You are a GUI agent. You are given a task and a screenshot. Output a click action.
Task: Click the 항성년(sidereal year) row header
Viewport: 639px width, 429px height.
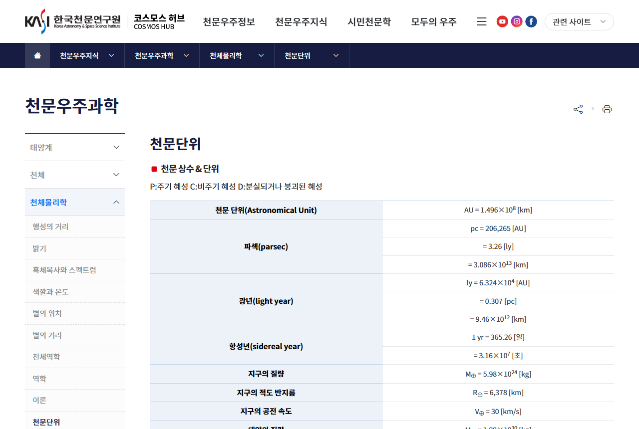pyautogui.click(x=266, y=346)
